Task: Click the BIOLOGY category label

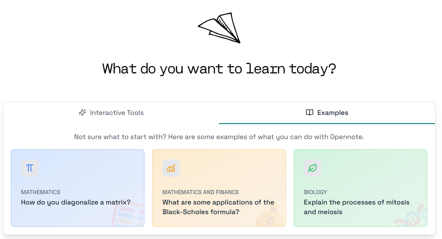Action: pos(315,192)
